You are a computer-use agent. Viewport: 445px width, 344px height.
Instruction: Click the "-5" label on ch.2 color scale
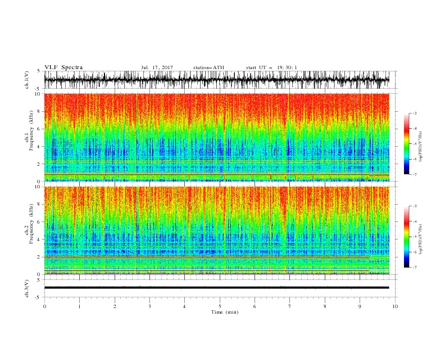tap(414, 237)
